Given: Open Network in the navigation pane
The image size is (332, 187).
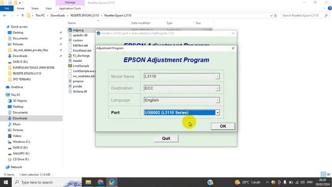Looking at the screenshot, I should [16, 167].
